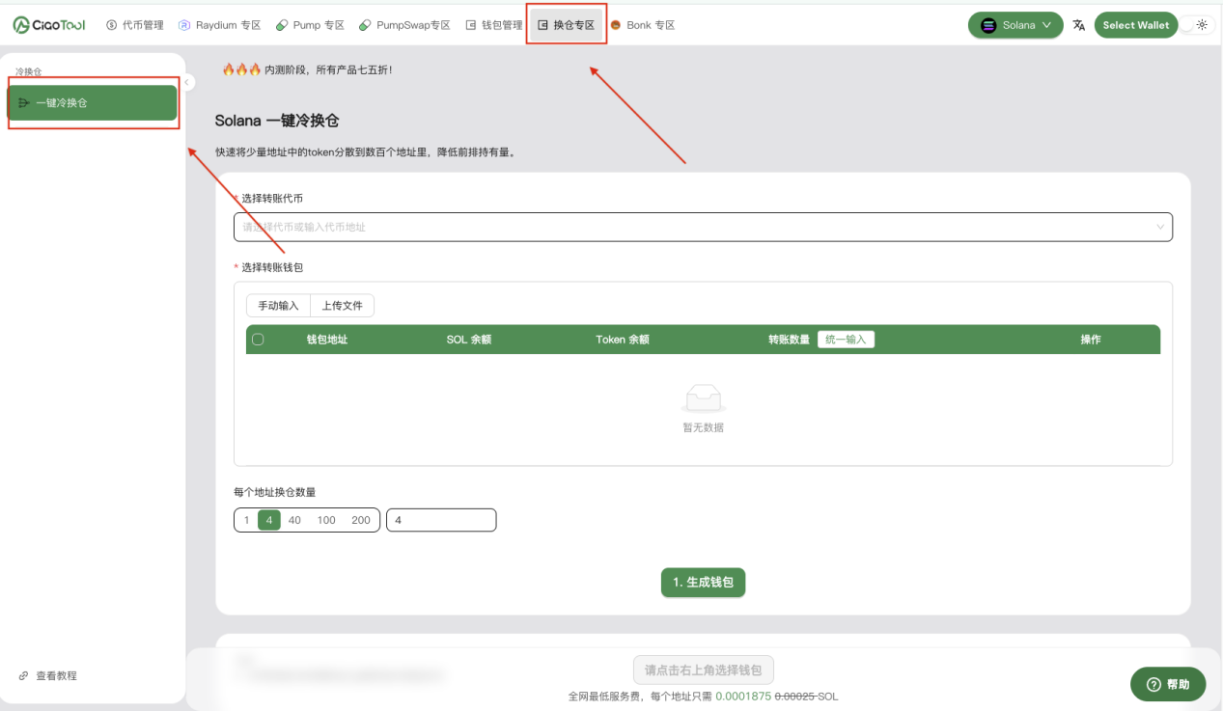
Task: Click the 钱包地址 column header
Action: pos(327,340)
